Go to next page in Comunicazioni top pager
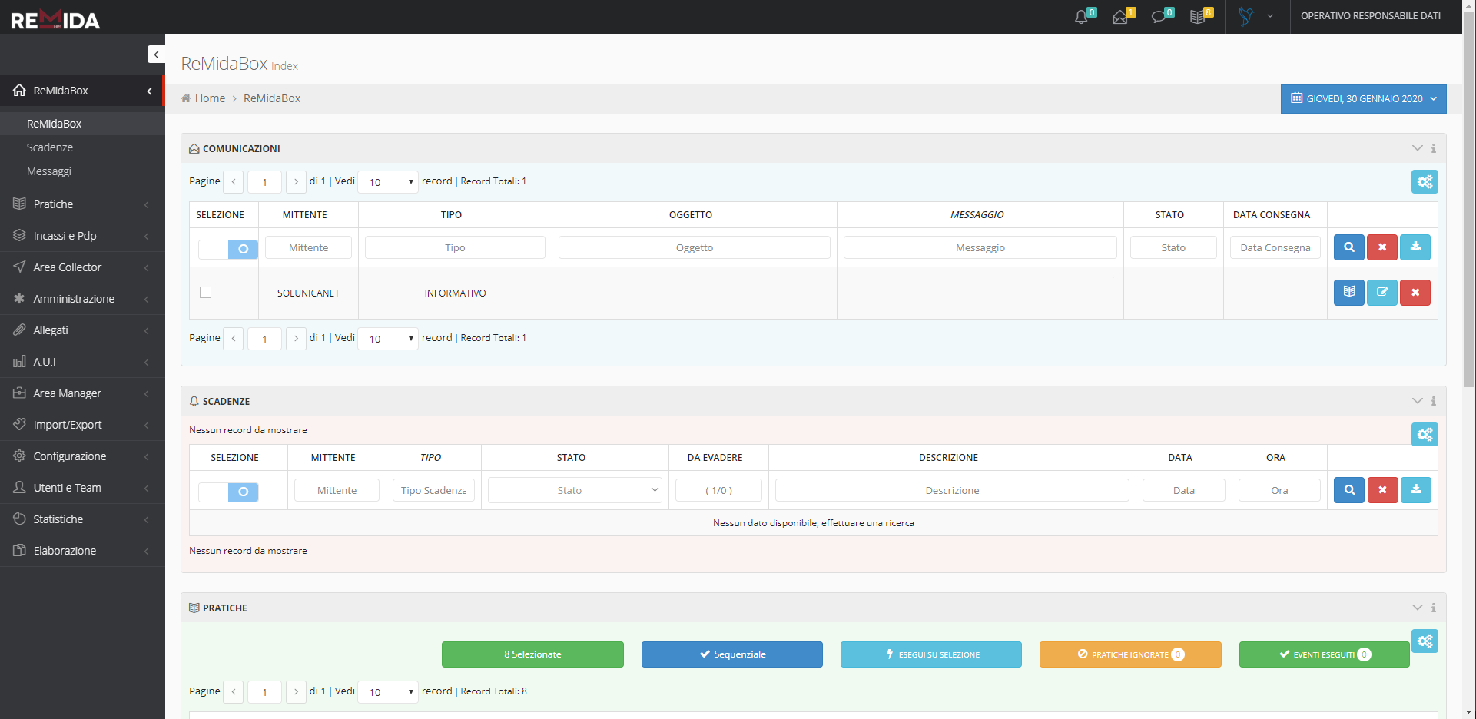1476x719 pixels. coord(296,182)
